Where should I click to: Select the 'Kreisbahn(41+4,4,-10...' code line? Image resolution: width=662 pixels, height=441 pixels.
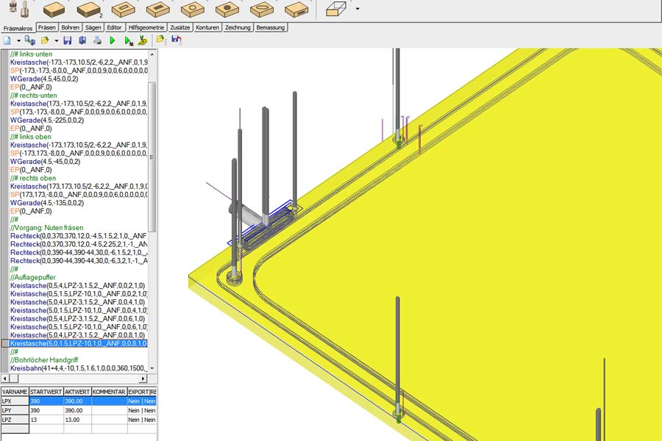pos(79,368)
